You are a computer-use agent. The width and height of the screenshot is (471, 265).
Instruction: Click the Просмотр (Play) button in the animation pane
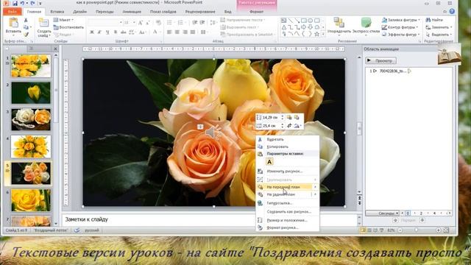pos(380,60)
